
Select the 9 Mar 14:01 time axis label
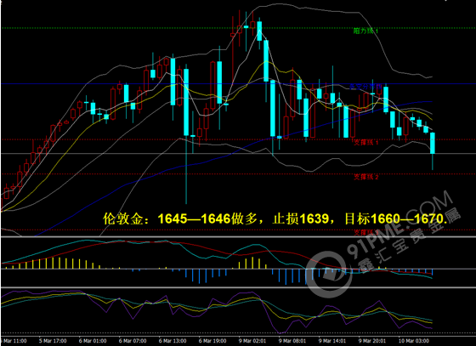[x=332, y=341]
